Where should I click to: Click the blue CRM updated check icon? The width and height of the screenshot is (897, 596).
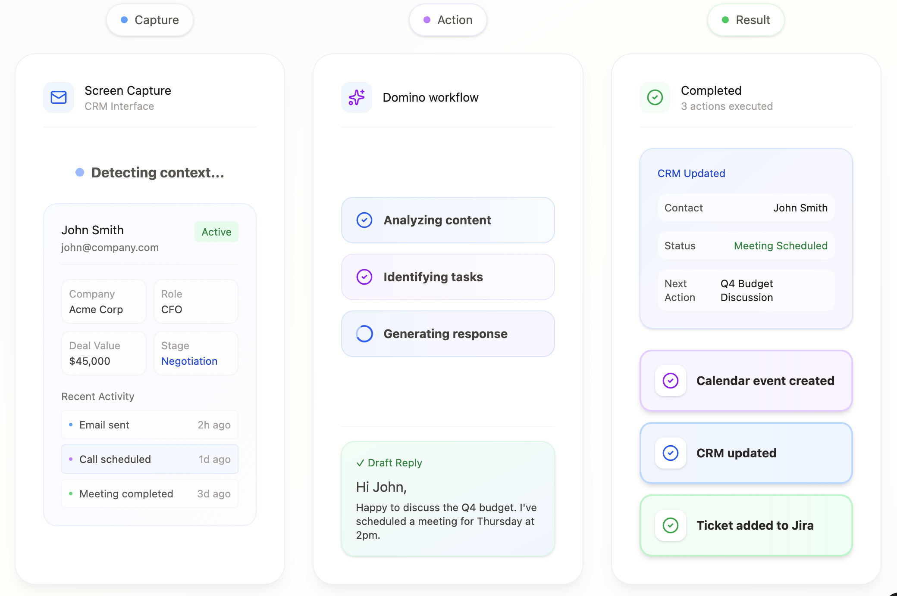pyautogui.click(x=671, y=453)
